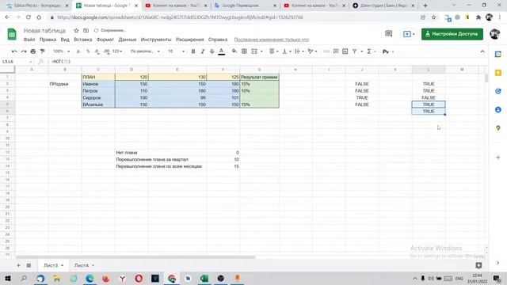Select the Результат премии header cell
The height and width of the screenshot is (285, 507).
(x=259, y=77)
